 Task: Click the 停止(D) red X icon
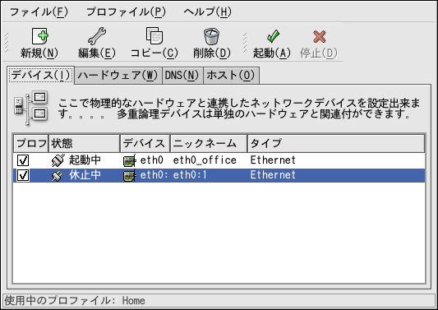(x=320, y=37)
